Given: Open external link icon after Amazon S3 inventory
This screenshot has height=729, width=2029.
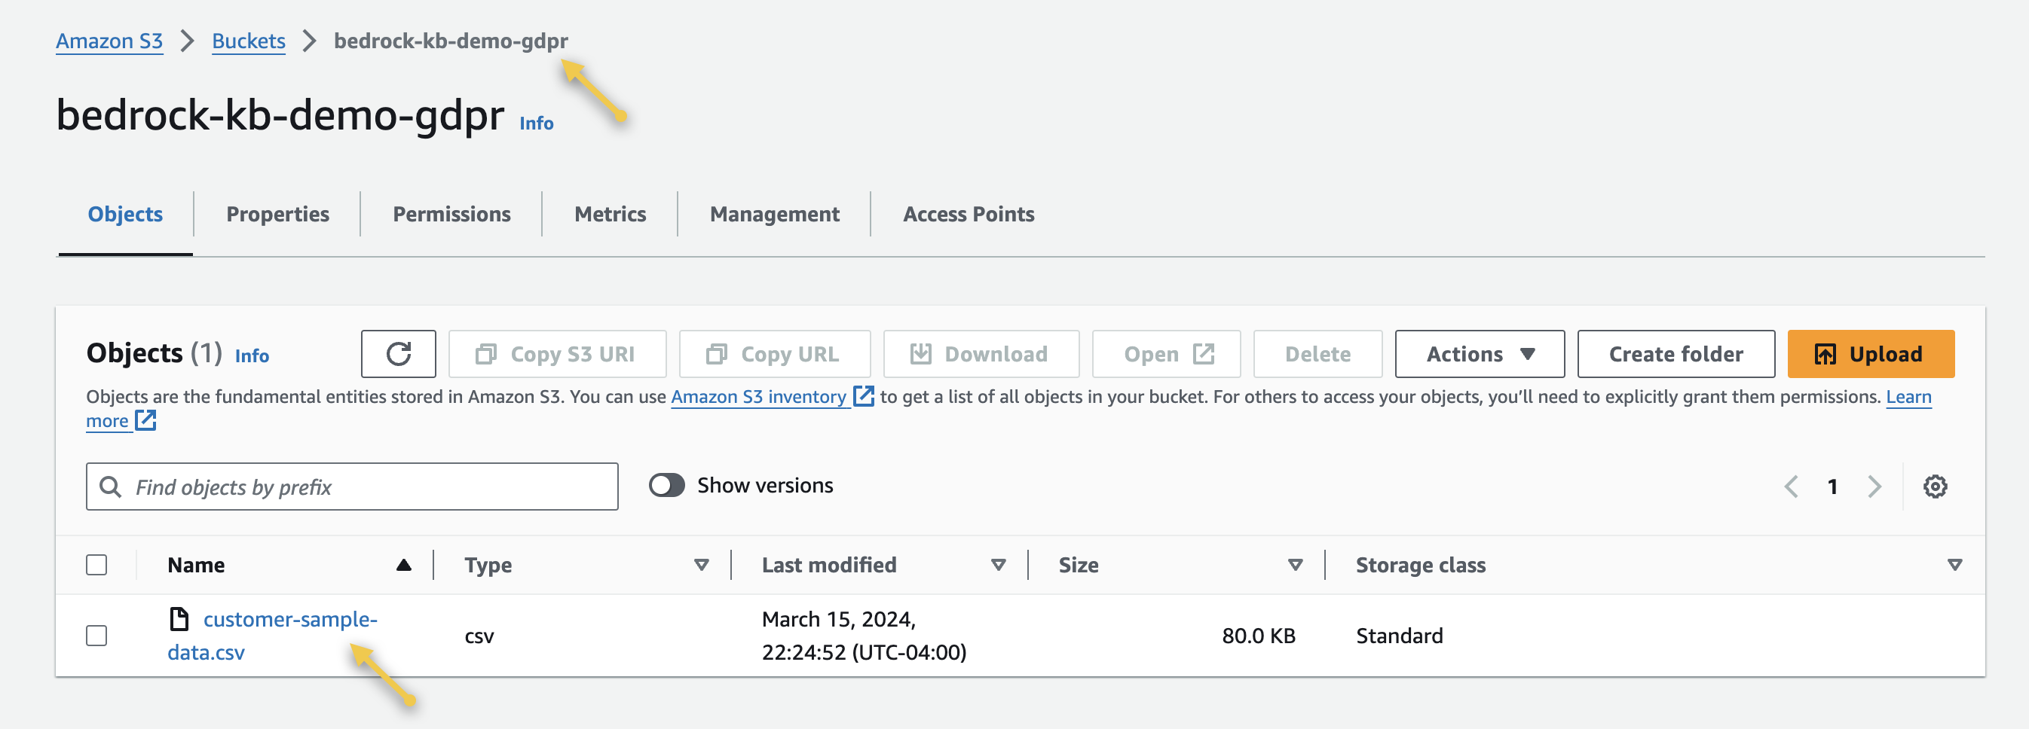Looking at the screenshot, I should point(863,396).
